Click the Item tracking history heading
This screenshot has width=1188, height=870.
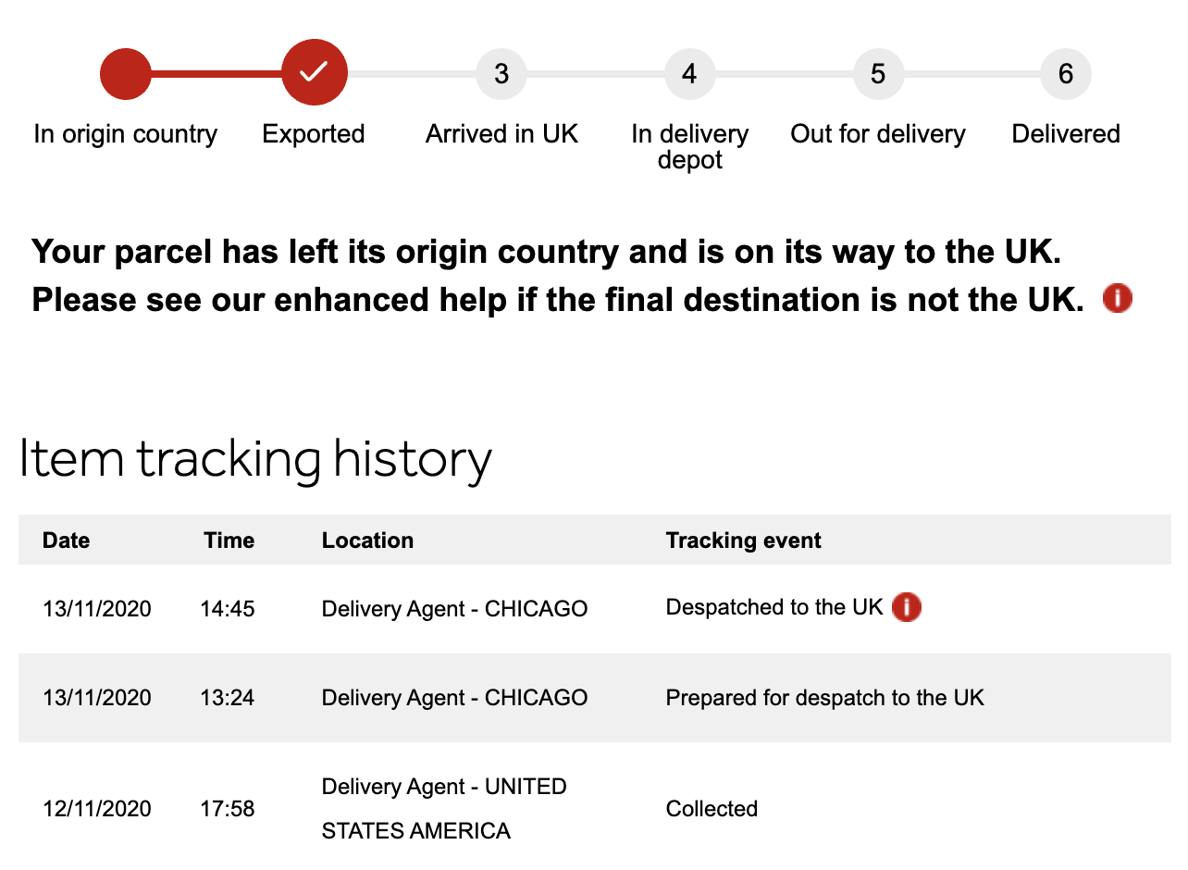(x=255, y=459)
